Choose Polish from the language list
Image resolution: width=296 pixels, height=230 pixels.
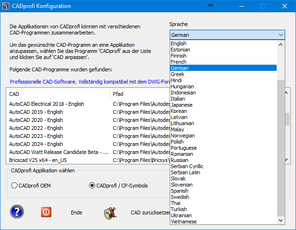tap(177, 142)
